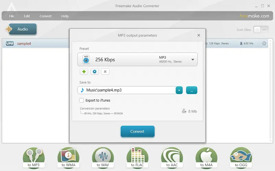Open the Convert menu
The height and width of the screenshot is (171, 275).
click(x=46, y=16)
